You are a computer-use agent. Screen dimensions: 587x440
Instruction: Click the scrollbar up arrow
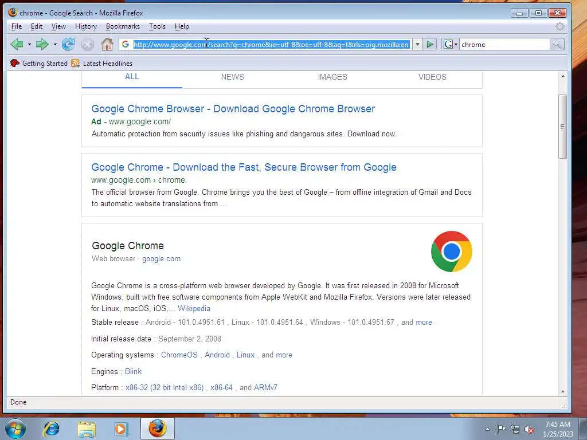(x=563, y=76)
